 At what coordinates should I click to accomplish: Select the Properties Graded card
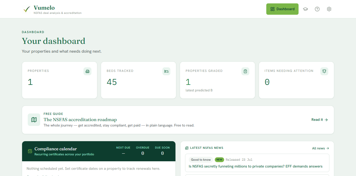pyautogui.click(x=217, y=80)
